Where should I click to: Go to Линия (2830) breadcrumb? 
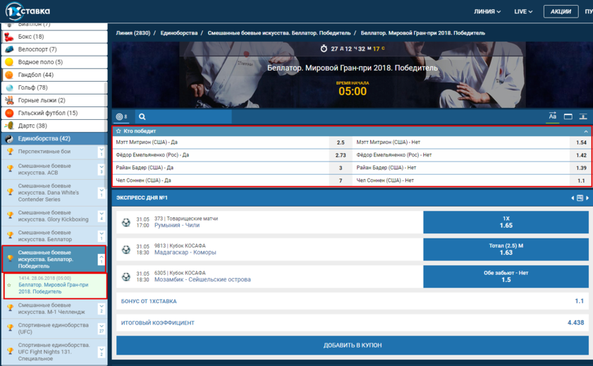(133, 33)
